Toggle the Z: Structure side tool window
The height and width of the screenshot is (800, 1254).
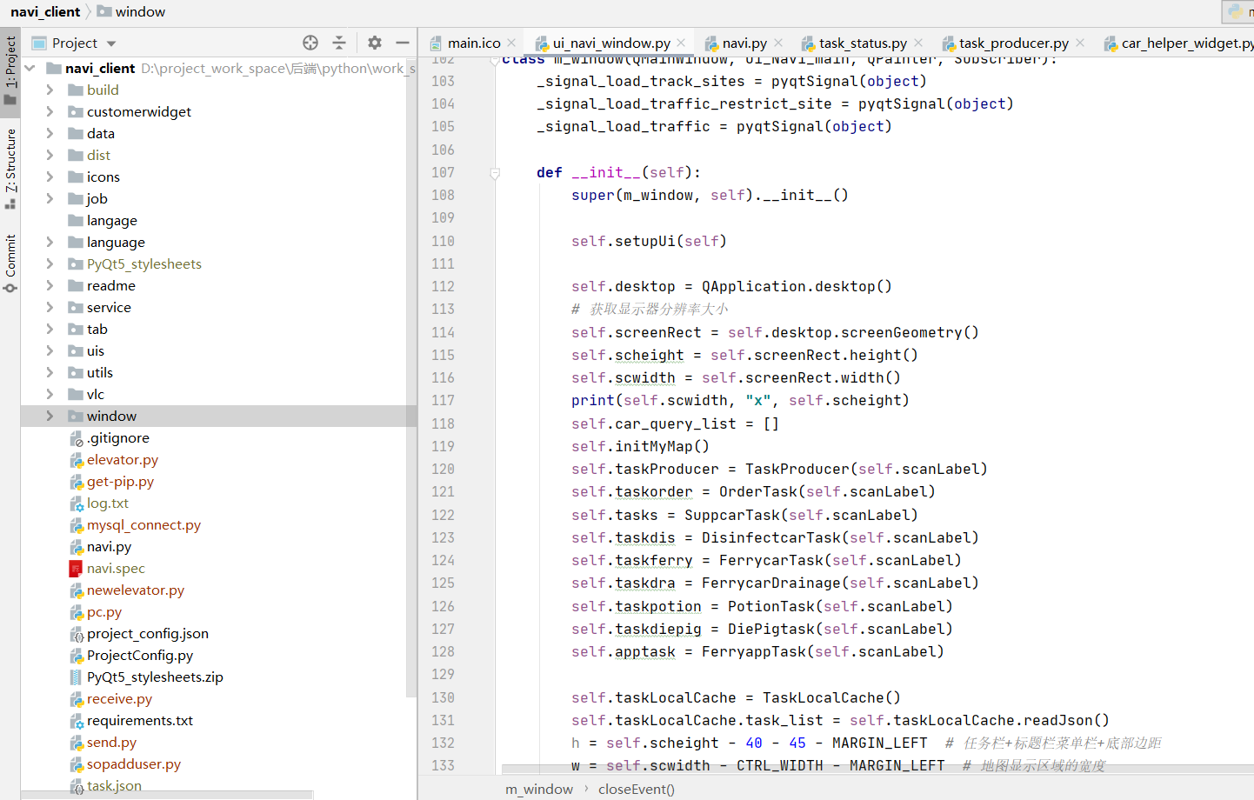point(10,169)
